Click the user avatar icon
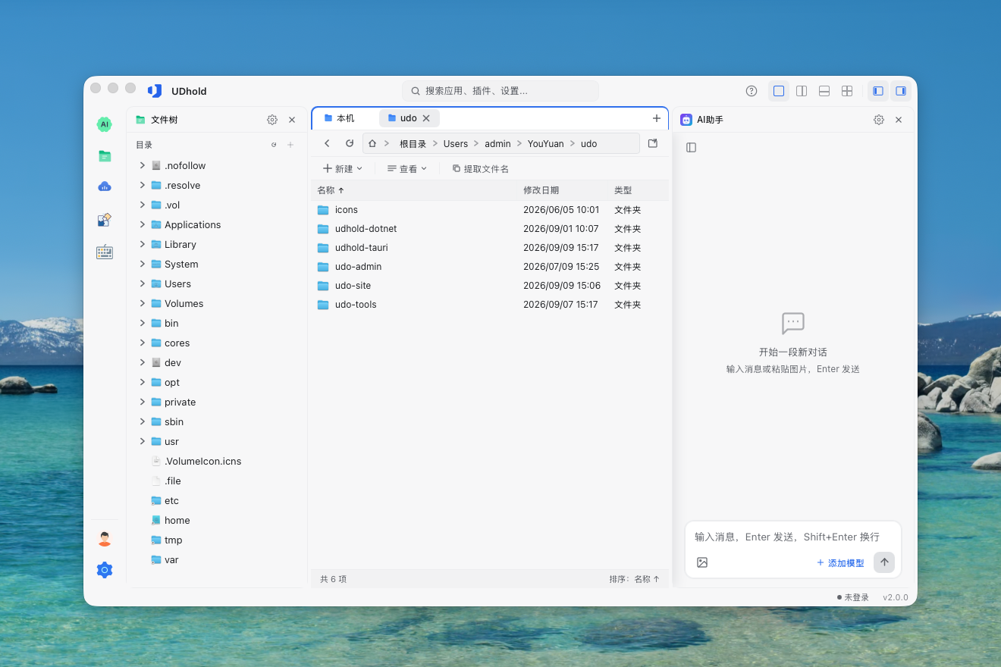 [x=105, y=539]
